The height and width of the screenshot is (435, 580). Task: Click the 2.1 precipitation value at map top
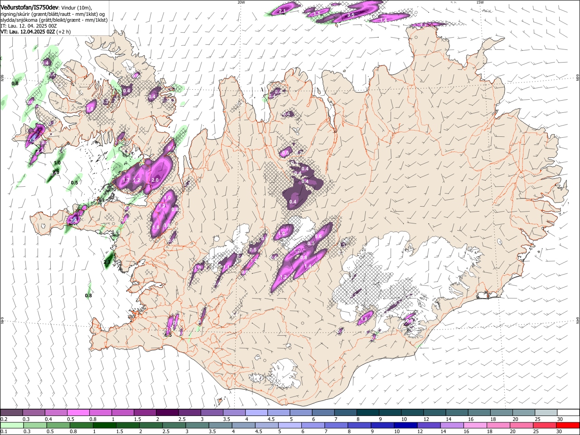(282, 10)
